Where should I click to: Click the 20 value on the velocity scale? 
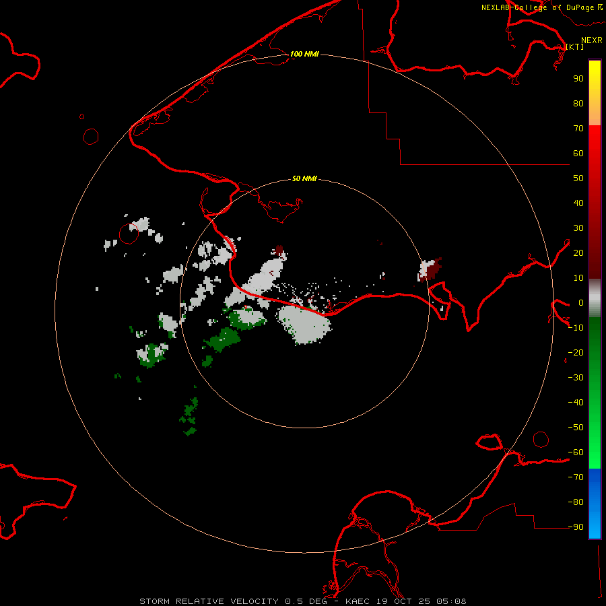[578, 252]
